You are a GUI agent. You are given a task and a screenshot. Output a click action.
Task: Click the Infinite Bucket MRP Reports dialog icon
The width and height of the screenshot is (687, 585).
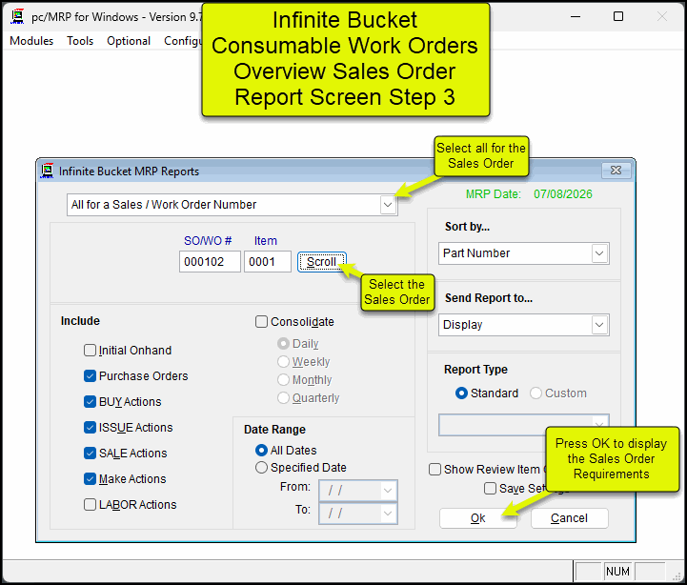[47, 171]
